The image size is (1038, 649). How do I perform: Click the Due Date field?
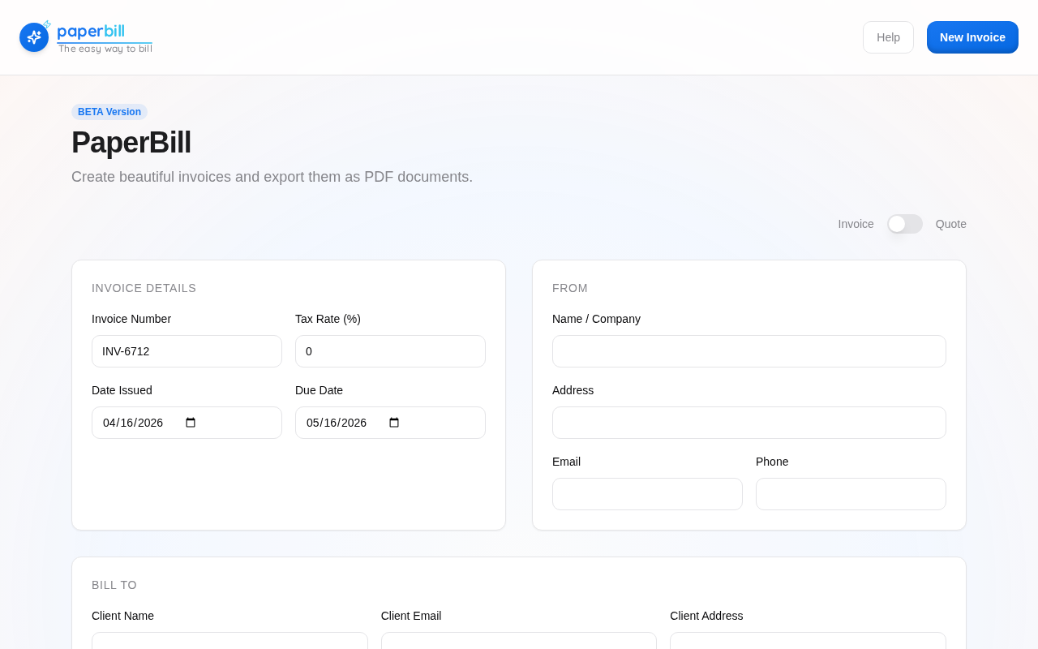341,423
